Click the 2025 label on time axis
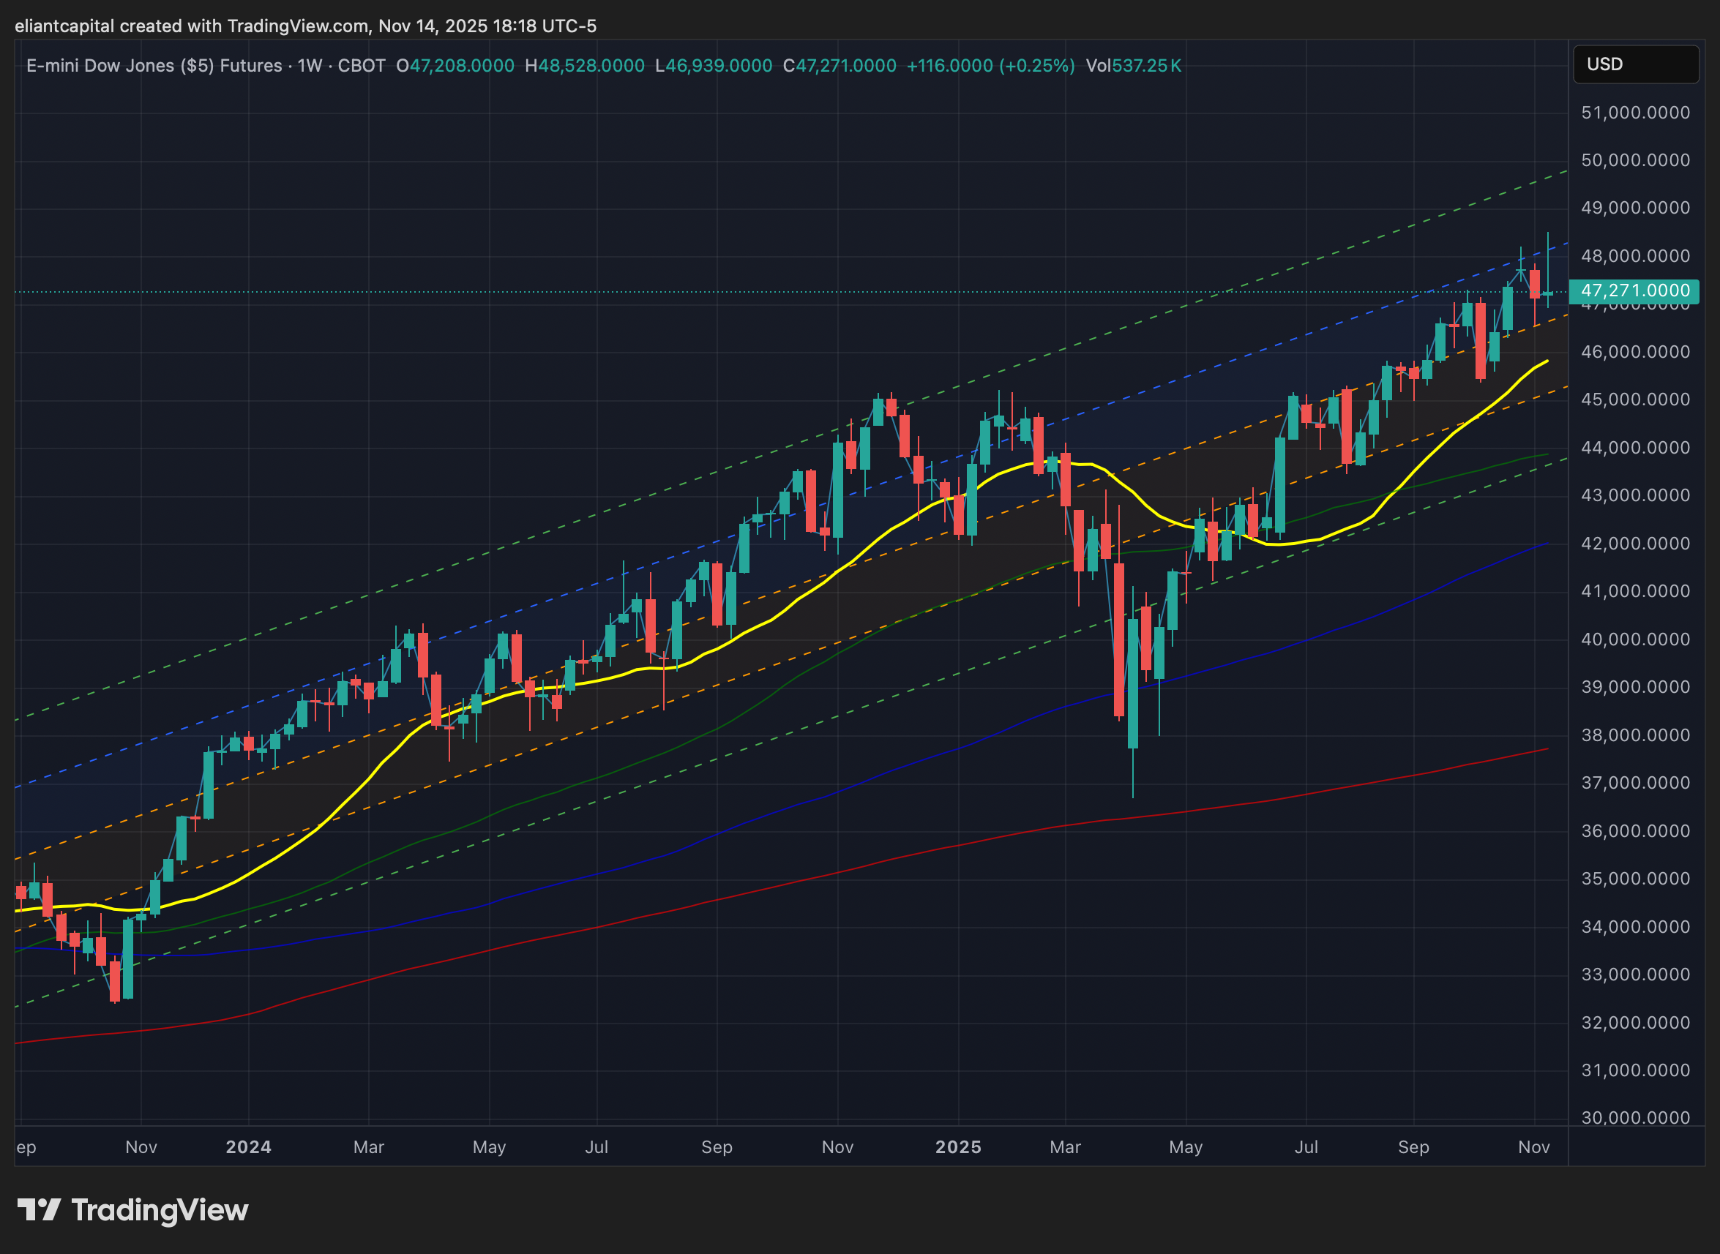The image size is (1720, 1254). (x=957, y=1147)
